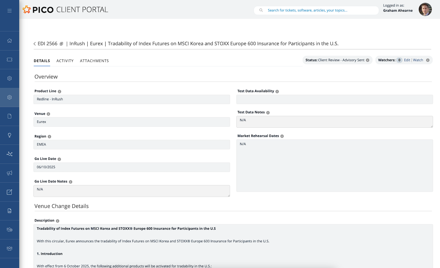Switch to the Activity tab

65,61
